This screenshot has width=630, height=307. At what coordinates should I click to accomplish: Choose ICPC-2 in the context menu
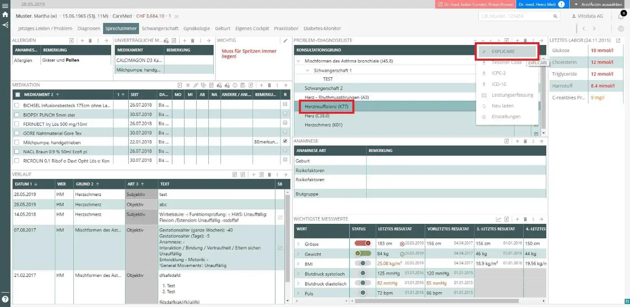[x=507, y=73]
